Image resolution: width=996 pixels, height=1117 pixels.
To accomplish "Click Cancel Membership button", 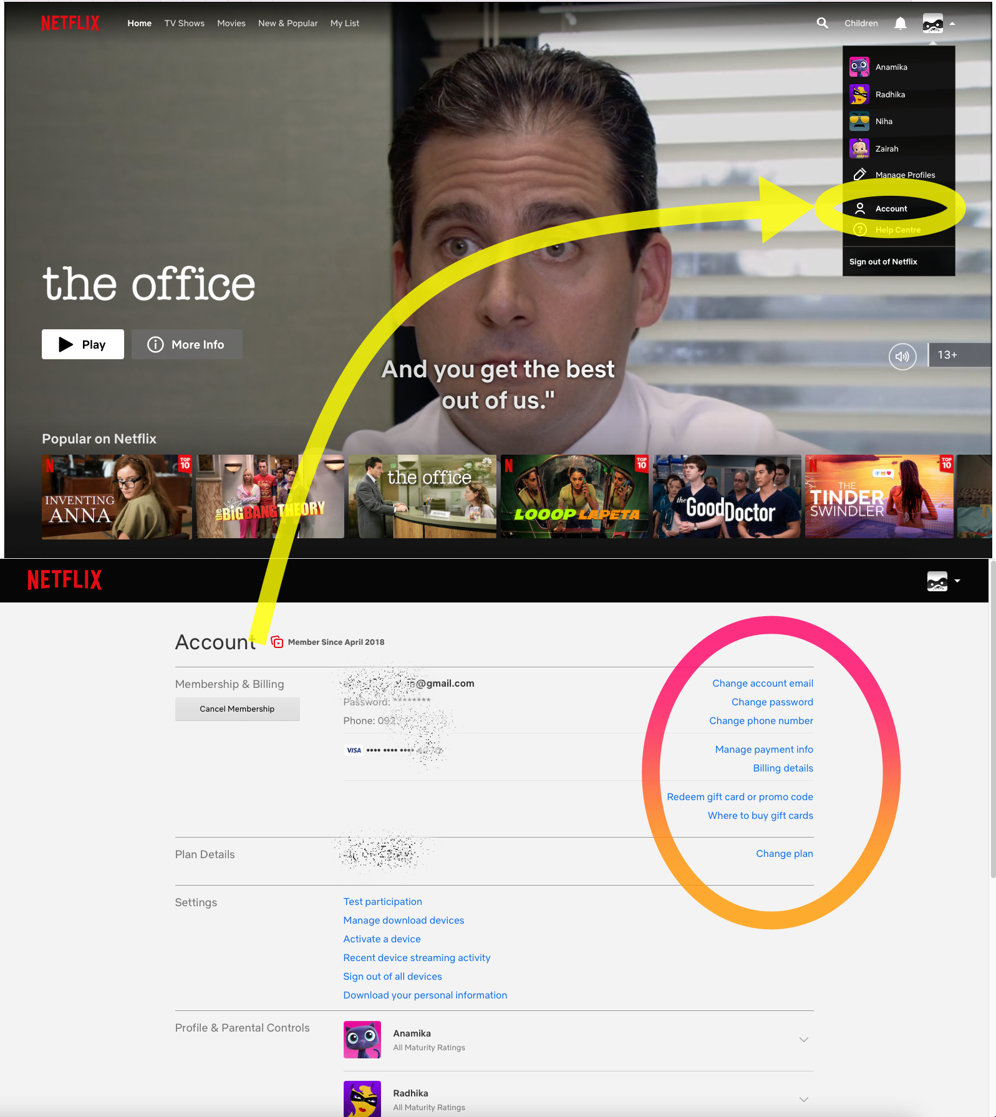I will (x=238, y=709).
